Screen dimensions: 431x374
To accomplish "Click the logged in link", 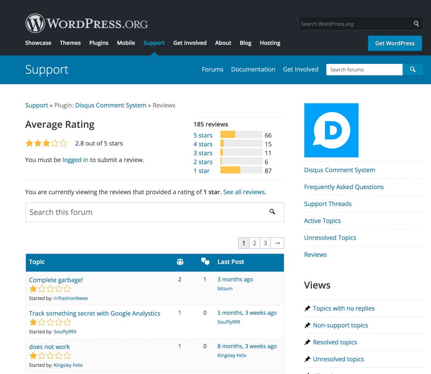I will 75,160.
